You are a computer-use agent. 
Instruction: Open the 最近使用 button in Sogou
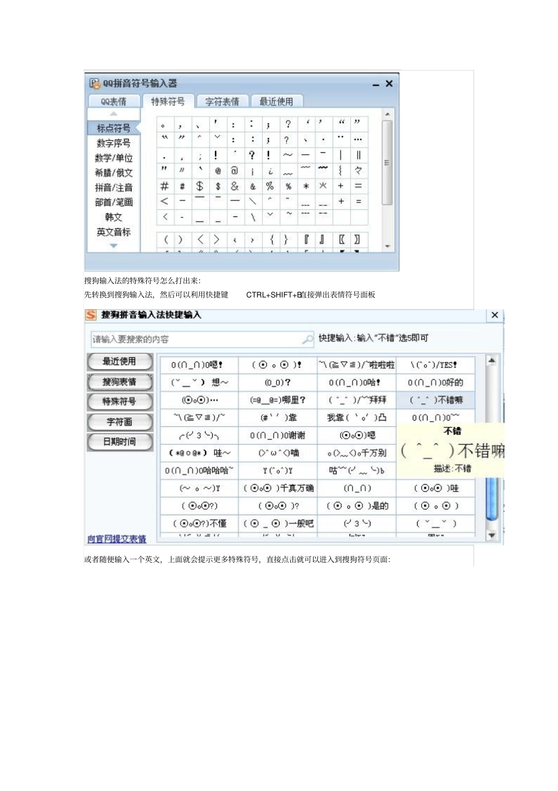[120, 361]
